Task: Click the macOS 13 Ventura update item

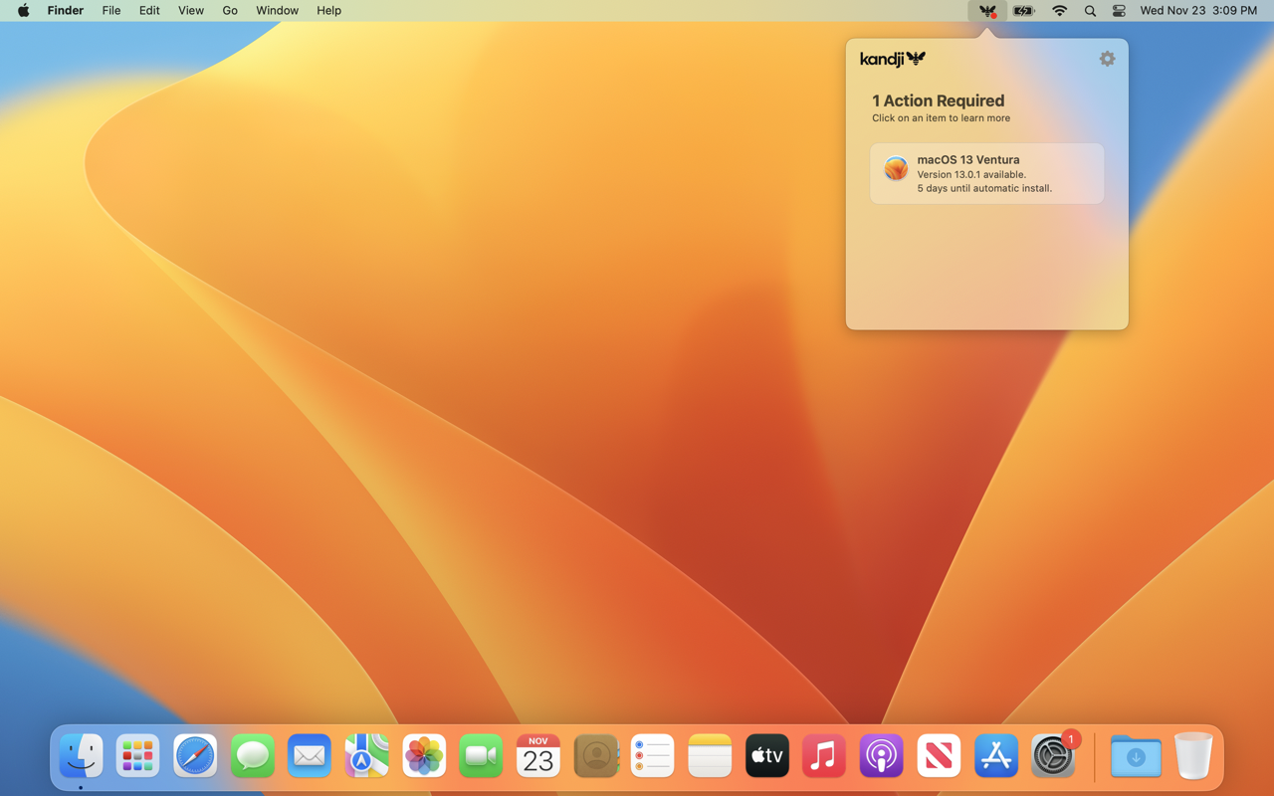Action: coord(986,173)
